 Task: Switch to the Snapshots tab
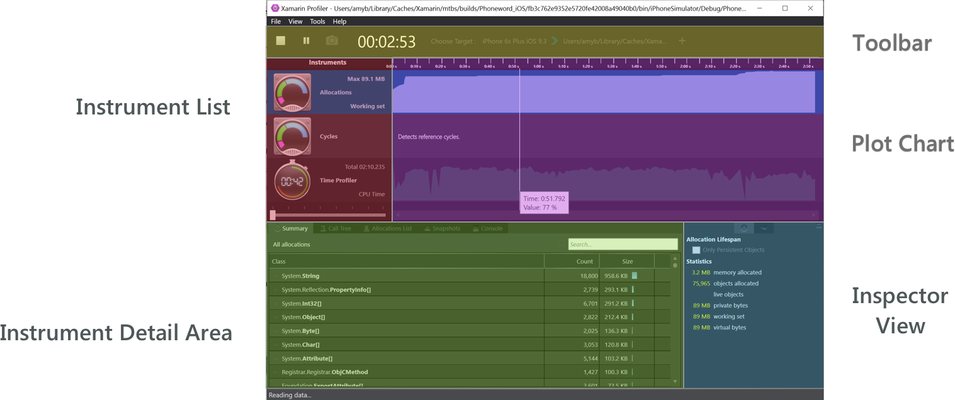443,228
